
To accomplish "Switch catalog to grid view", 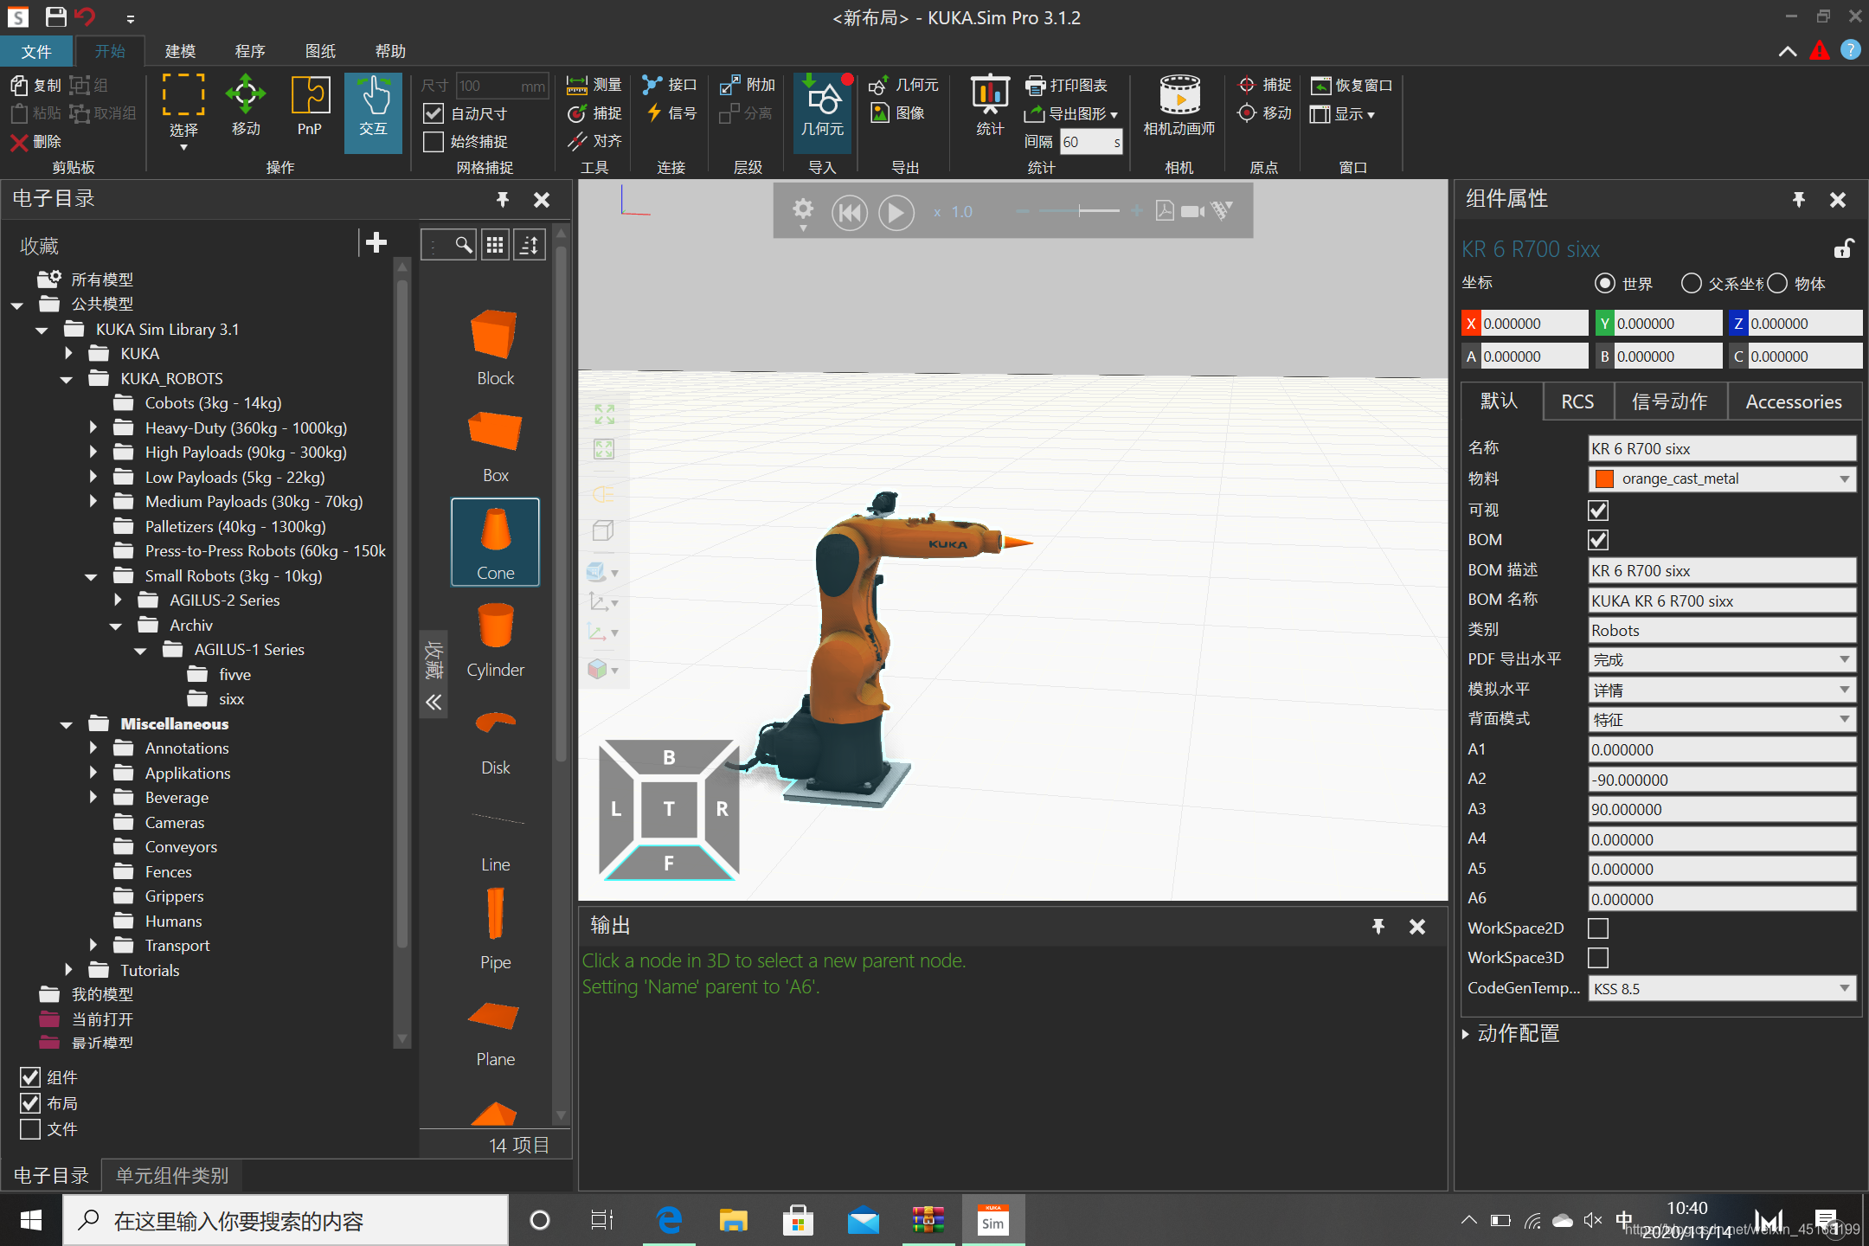I will (495, 246).
